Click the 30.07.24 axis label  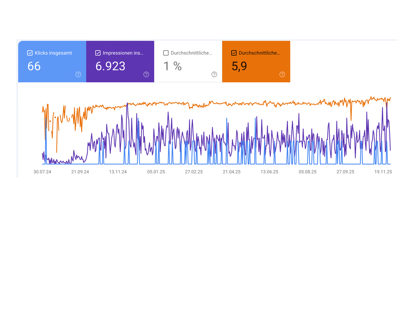point(42,172)
